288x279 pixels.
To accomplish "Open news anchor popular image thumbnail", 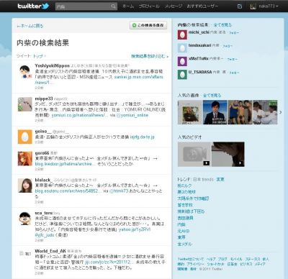I will tap(215, 112).
